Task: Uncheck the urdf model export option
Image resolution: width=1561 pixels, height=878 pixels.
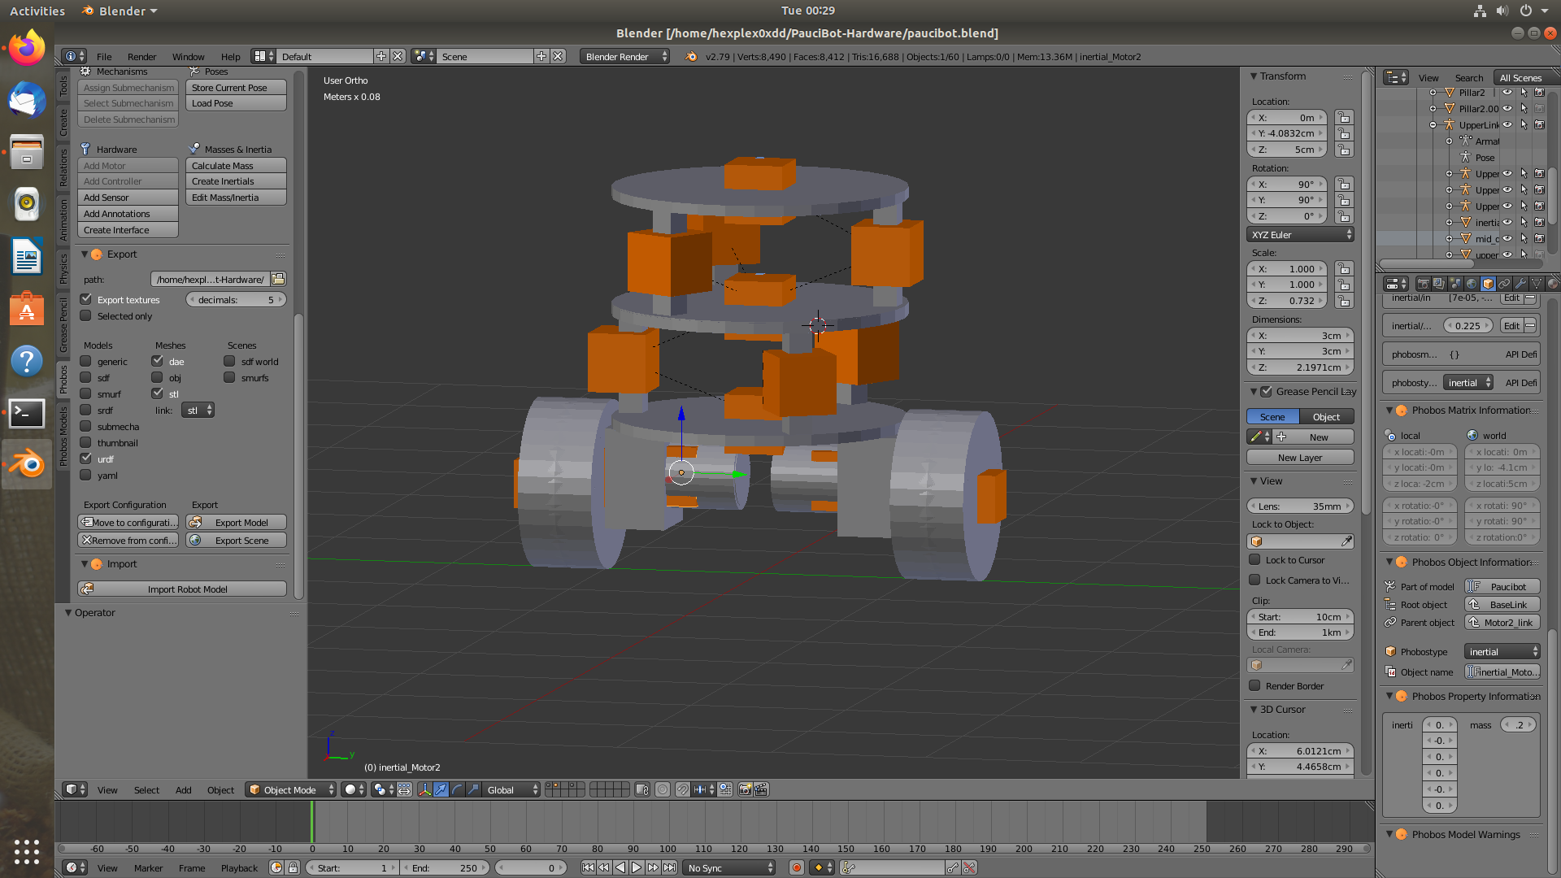Action: click(x=86, y=459)
